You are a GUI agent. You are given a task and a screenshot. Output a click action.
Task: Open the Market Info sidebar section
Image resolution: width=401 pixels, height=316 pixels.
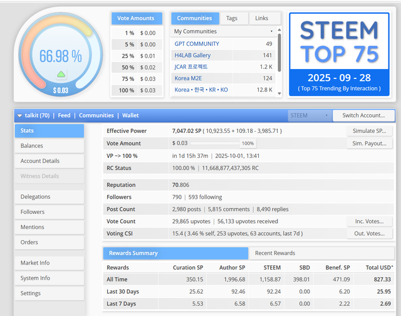click(49, 263)
